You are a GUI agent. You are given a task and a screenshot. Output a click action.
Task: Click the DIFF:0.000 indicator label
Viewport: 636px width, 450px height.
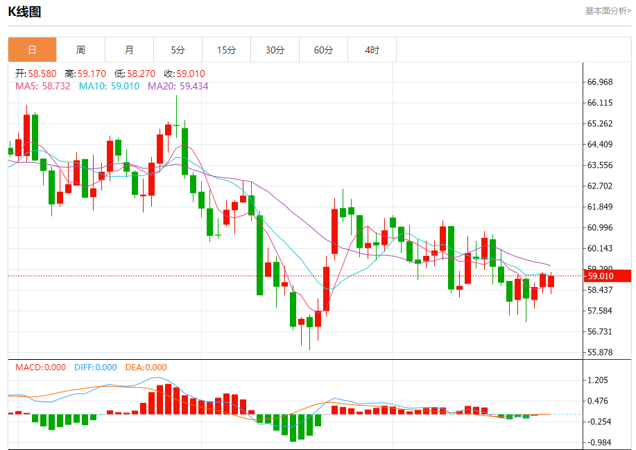[x=96, y=367]
